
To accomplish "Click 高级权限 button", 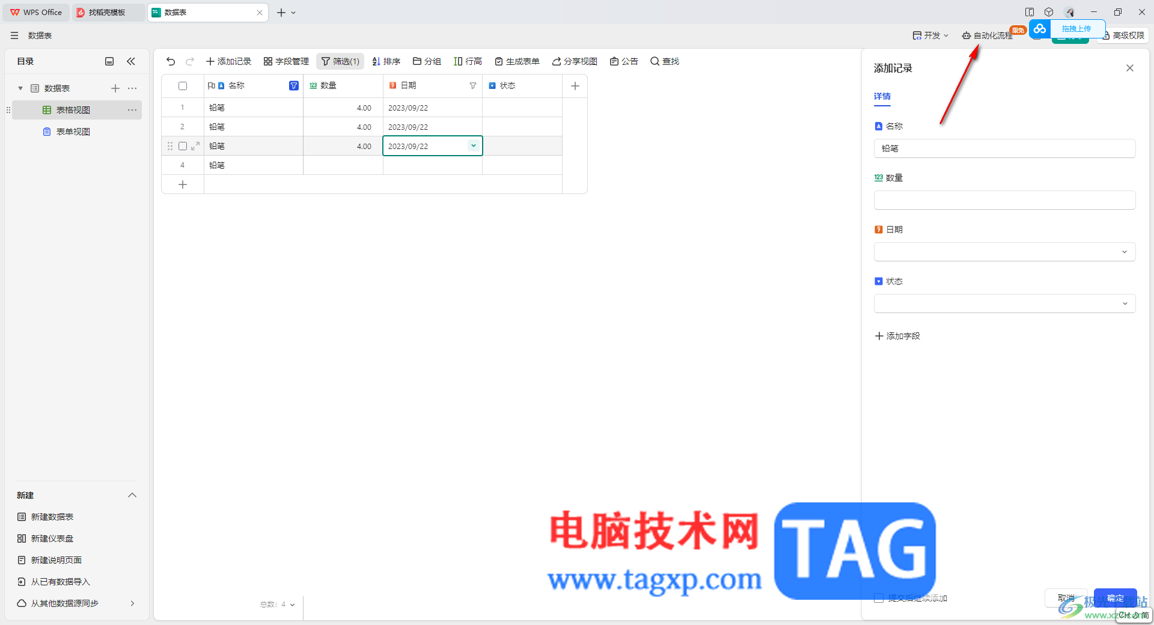I will click(x=1123, y=35).
